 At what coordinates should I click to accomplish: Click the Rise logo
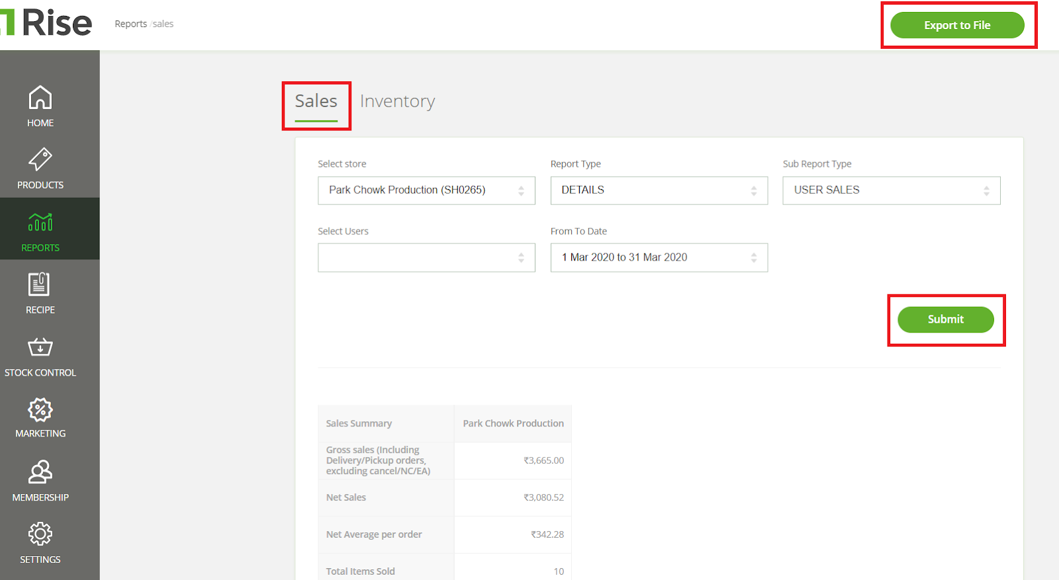click(46, 22)
